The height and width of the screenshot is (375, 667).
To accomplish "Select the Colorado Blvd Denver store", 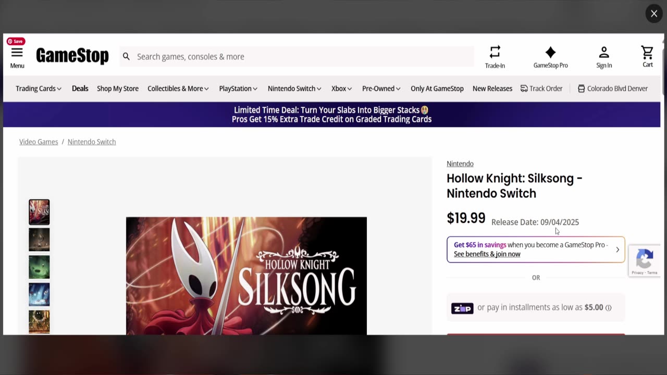I will coord(617,89).
